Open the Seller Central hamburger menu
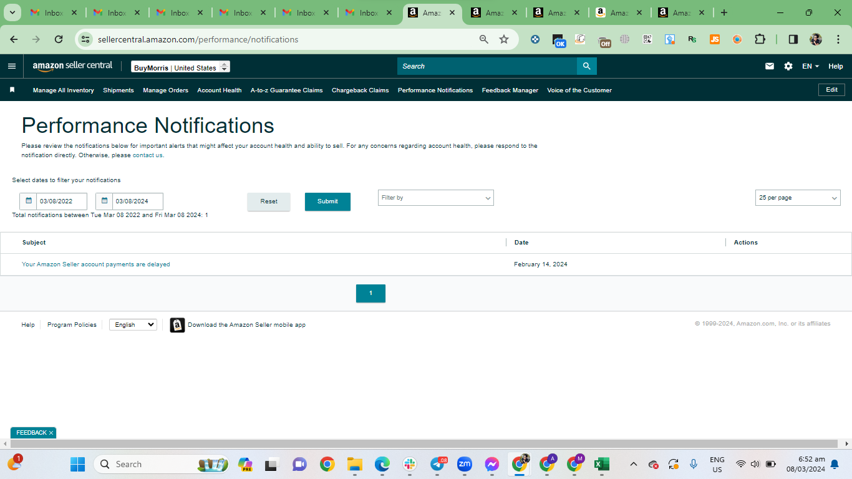The image size is (852, 479). pyautogui.click(x=12, y=66)
